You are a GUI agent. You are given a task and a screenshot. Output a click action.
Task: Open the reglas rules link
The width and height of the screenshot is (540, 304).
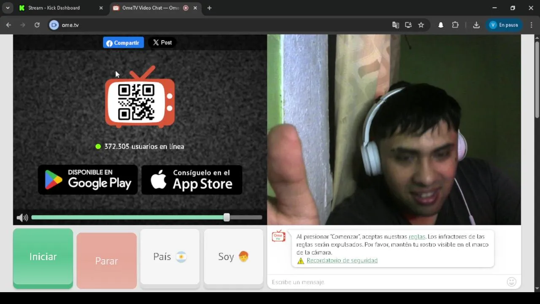point(417,237)
